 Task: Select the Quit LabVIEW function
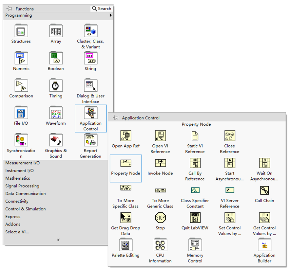coord(195,218)
